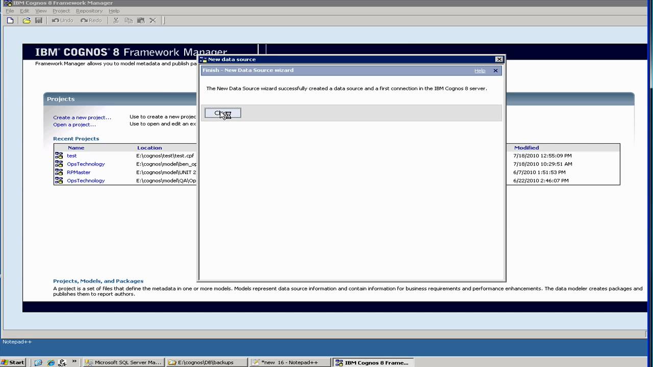Click the Close button in wizard
Image resolution: width=653 pixels, height=367 pixels.
[223, 113]
